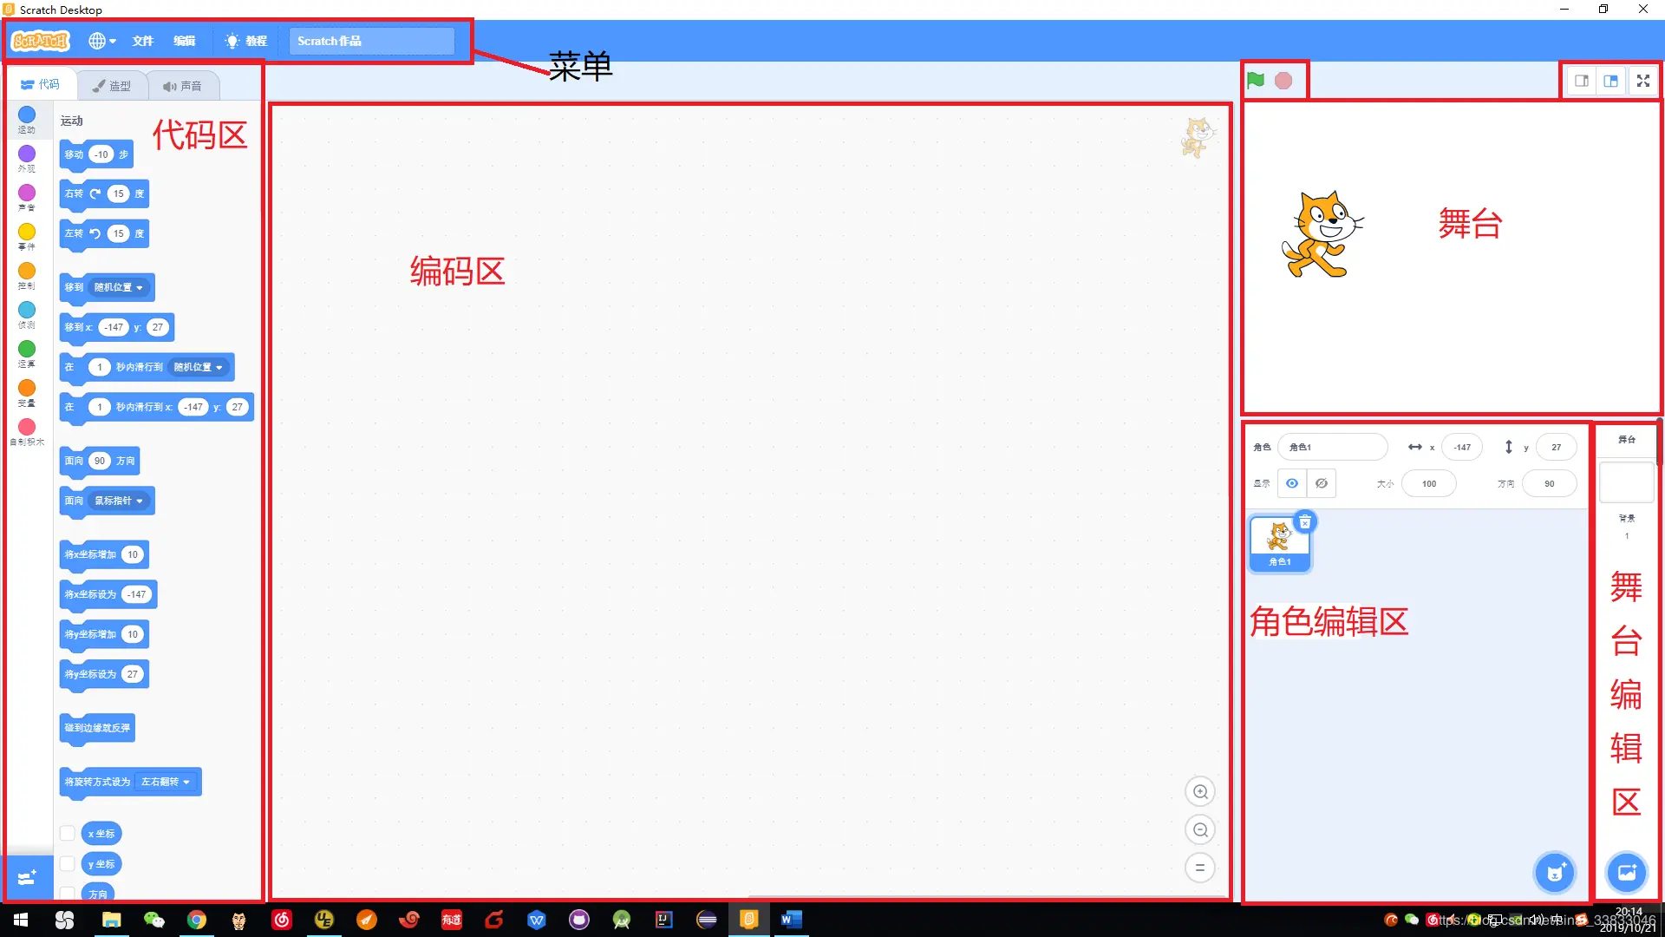Image resolution: width=1665 pixels, height=937 pixels.
Task: Expand 随机位置 dropdown in 移到 block
Action: pyautogui.click(x=119, y=287)
